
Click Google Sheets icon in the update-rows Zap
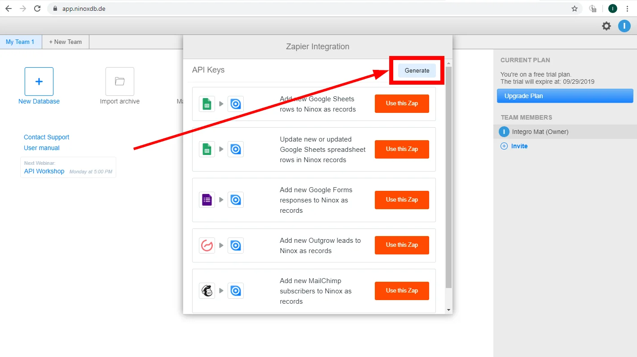click(207, 149)
